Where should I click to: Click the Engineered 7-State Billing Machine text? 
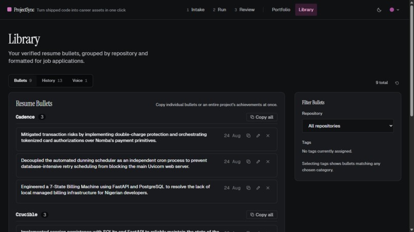[x=116, y=190]
